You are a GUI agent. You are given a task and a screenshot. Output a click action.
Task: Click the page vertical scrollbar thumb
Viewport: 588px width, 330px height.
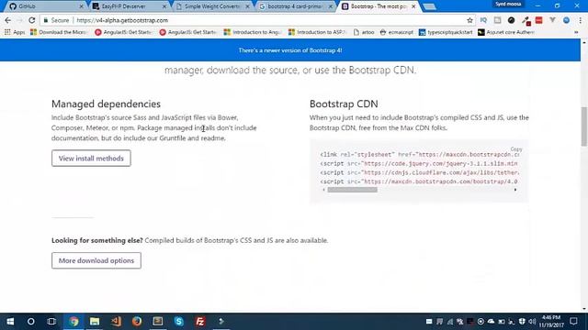click(x=584, y=126)
